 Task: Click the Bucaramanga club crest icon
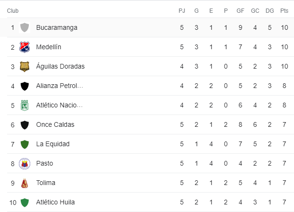pyautogui.click(x=25, y=27)
